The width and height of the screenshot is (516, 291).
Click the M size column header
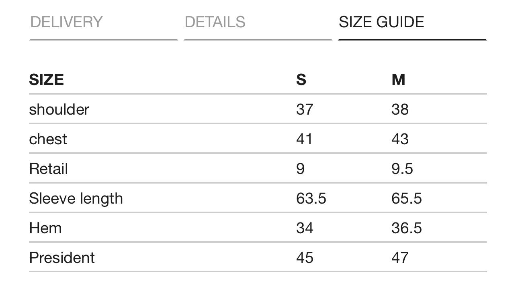tap(398, 80)
